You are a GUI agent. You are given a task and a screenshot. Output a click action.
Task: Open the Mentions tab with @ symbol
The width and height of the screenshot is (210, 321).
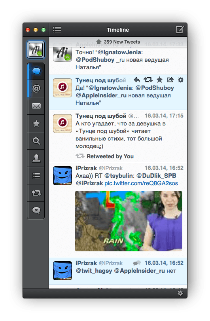(36, 89)
